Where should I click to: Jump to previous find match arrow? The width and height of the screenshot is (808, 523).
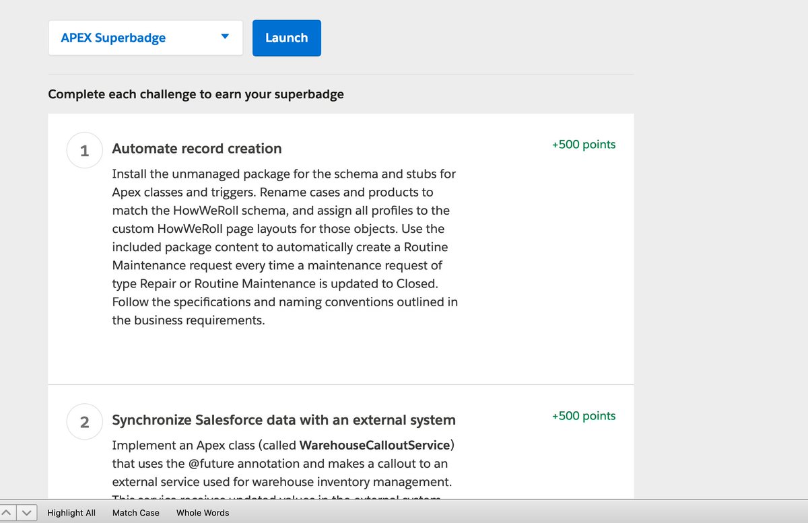point(9,513)
